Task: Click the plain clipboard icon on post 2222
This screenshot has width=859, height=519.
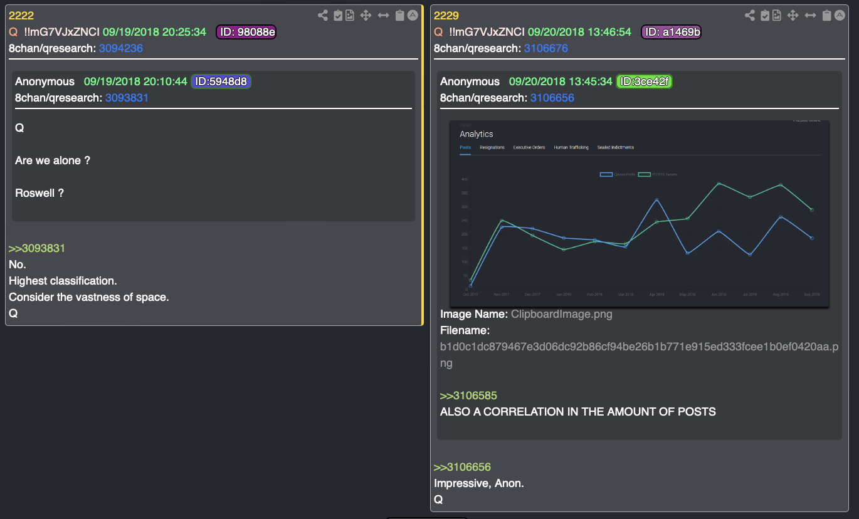Action: 399,16
